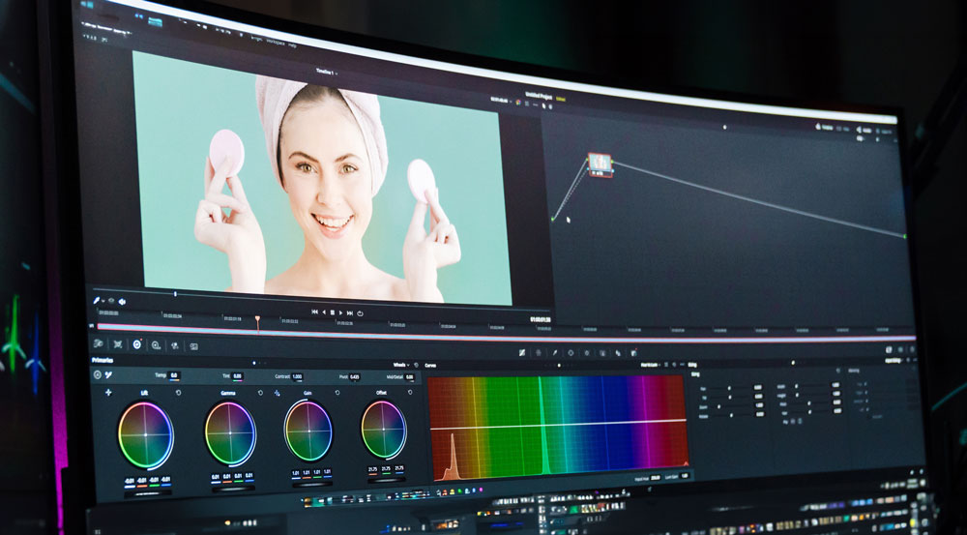
Task: Jump to first frame transport button
Action: click(x=314, y=312)
